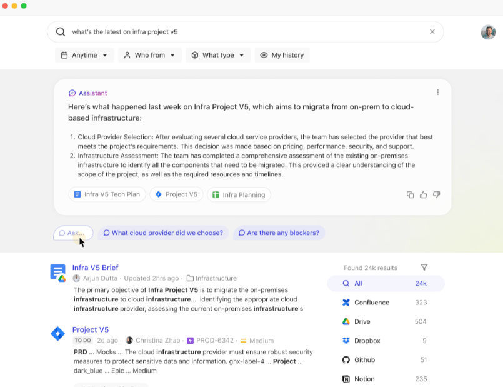The width and height of the screenshot is (503, 387).
Task: Give thumbs down to the answer
Action: click(436, 195)
